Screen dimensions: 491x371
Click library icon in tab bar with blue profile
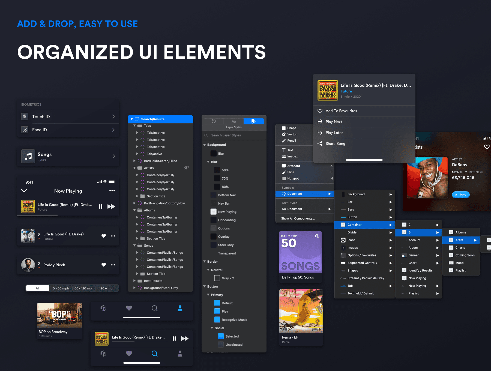tap(103, 308)
